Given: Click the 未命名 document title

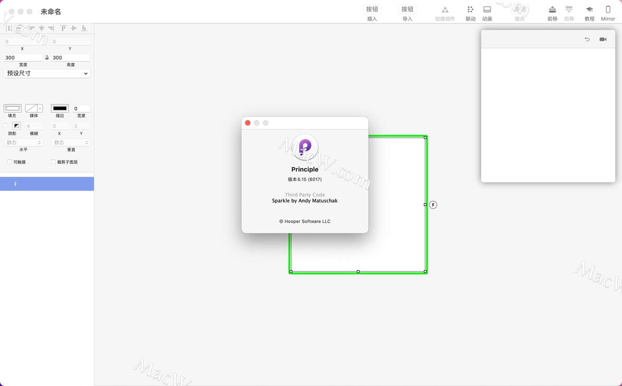Looking at the screenshot, I should pos(51,12).
